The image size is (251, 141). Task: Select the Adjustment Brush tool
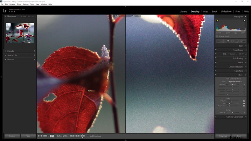pyautogui.click(x=243, y=41)
